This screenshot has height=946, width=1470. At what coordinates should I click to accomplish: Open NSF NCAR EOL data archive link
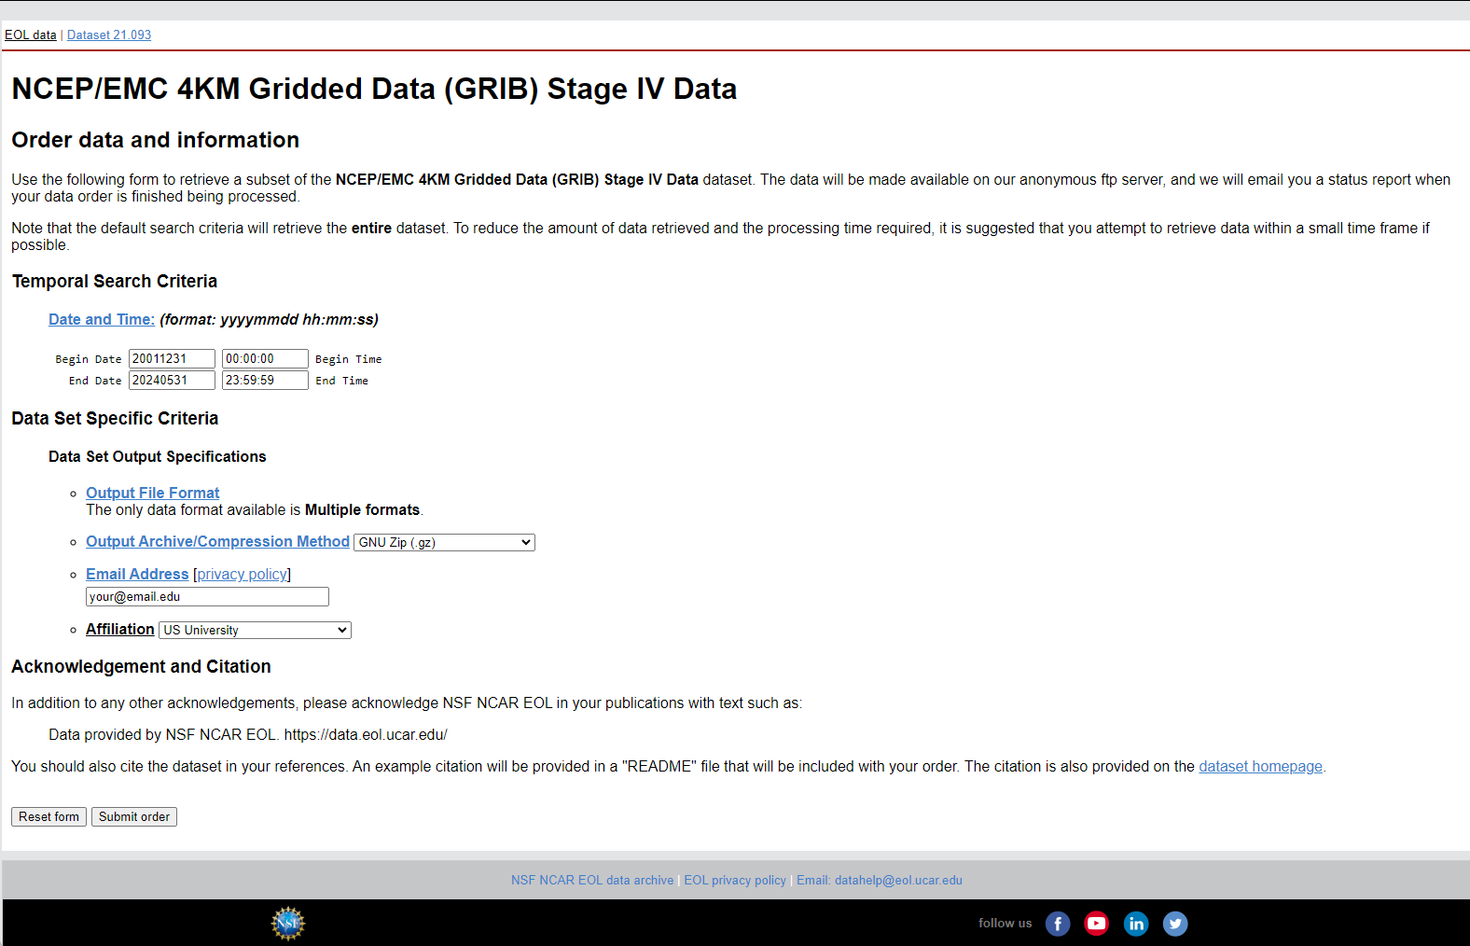click(x=592, y=880)
